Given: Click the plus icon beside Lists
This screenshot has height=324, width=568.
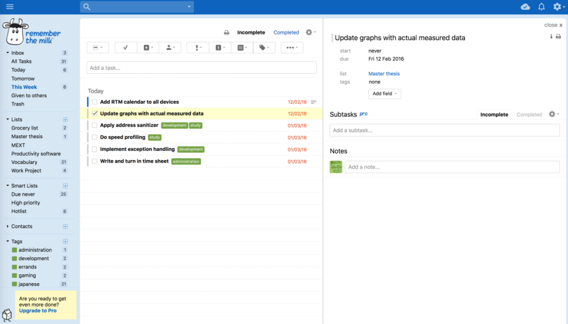Looking at the screenshot, I should point(65,120).
